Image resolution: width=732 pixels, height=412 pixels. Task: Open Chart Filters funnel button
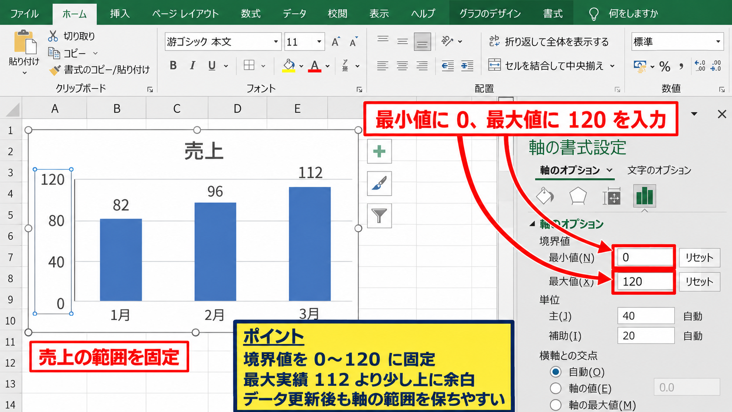click(379, 216)
